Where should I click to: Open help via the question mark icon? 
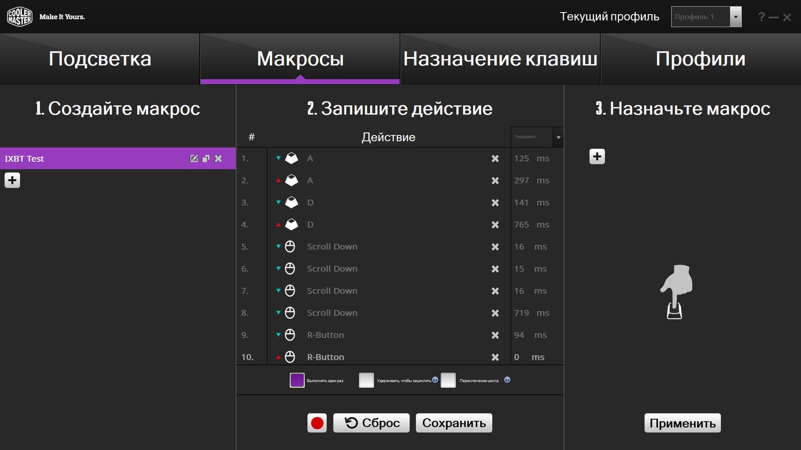tap(761, 17)
